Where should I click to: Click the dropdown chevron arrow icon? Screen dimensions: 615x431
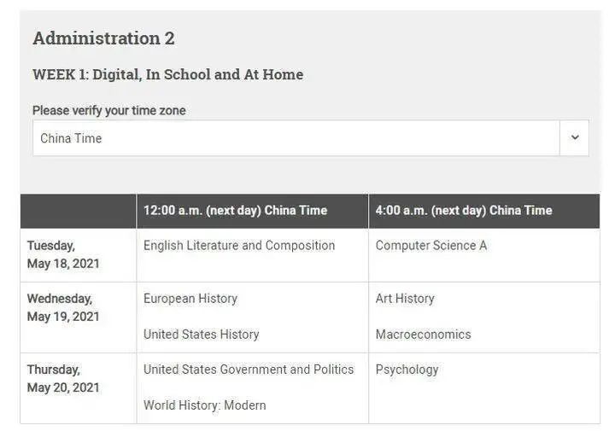[x=574, y=138]
